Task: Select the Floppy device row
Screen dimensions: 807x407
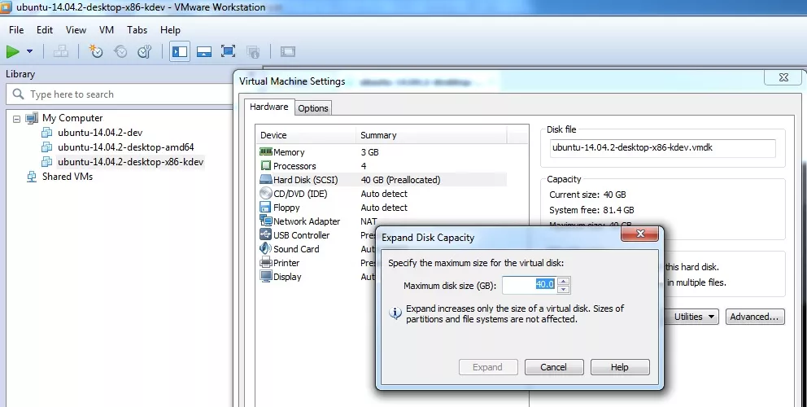Action: tap(382, 208)
